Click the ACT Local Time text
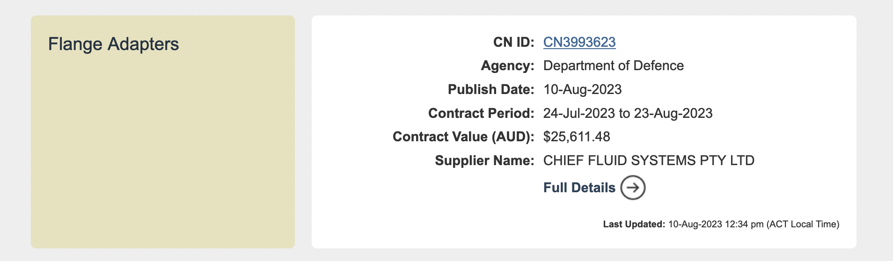Image resolution: width=893 pixels, height=261 pixels. [803, 224]
